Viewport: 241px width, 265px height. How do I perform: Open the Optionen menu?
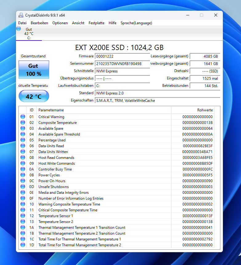click(60, 23)
